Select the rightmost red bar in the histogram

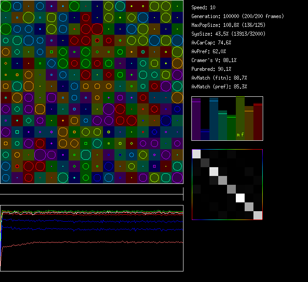click(x=258, y=122)
